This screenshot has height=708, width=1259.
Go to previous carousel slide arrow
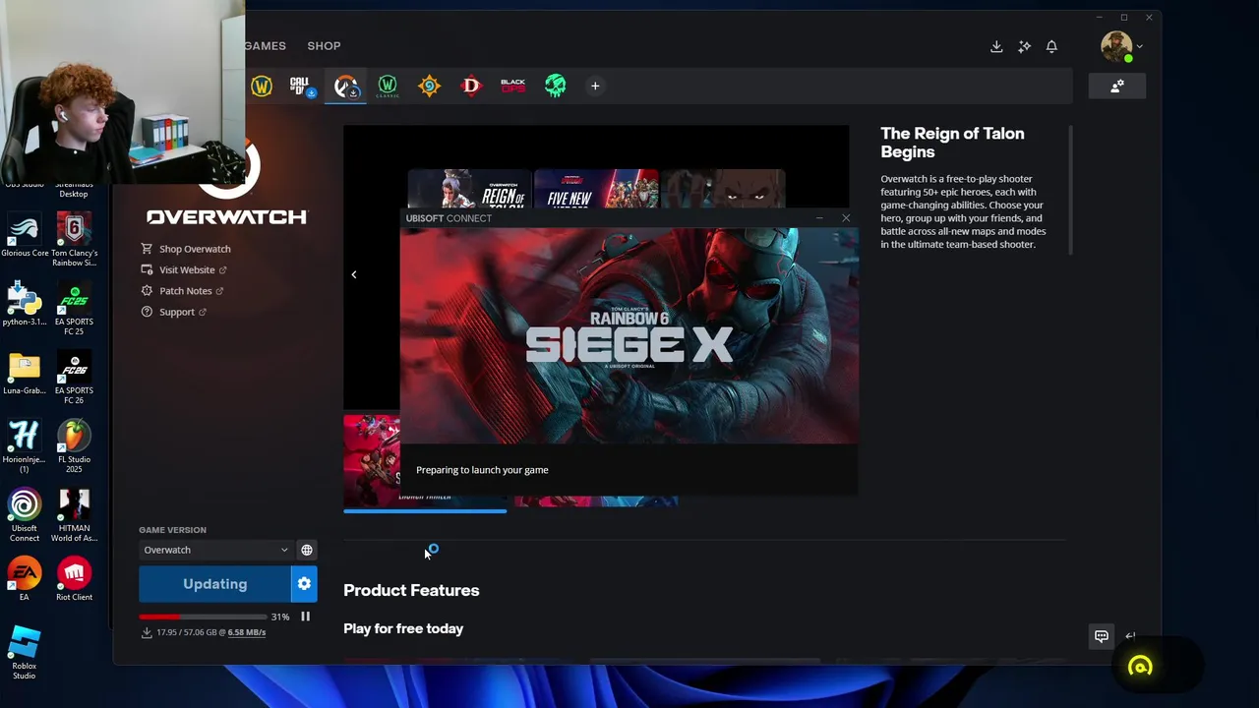(354, 274)
